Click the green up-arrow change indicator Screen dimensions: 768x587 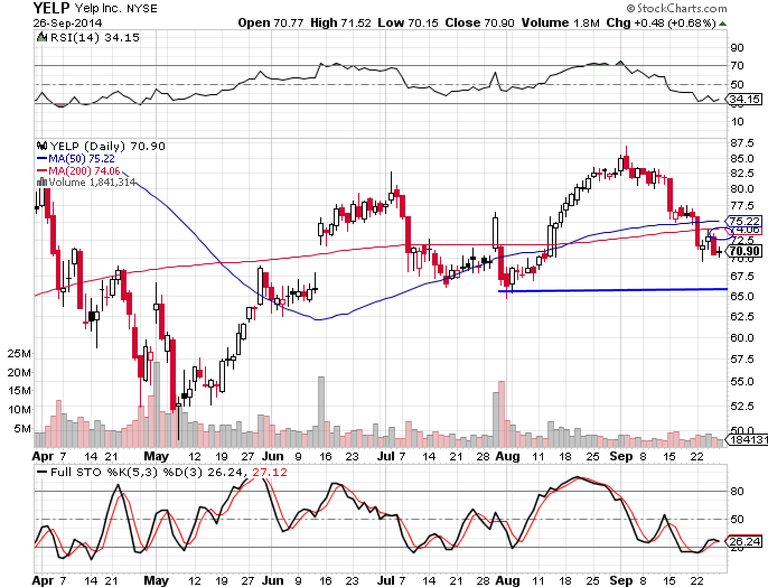[723, 24]
